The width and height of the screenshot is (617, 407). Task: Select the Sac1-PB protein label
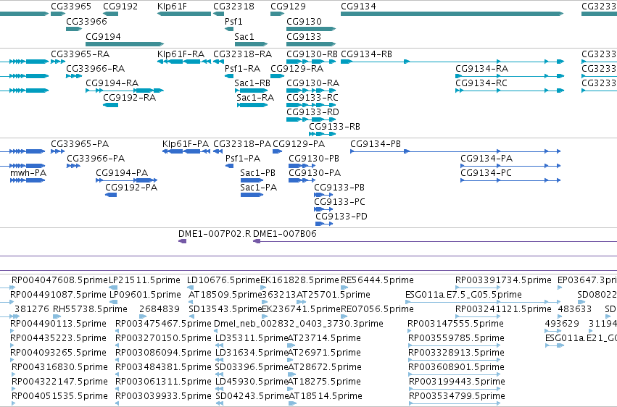(x=257, y=173)
